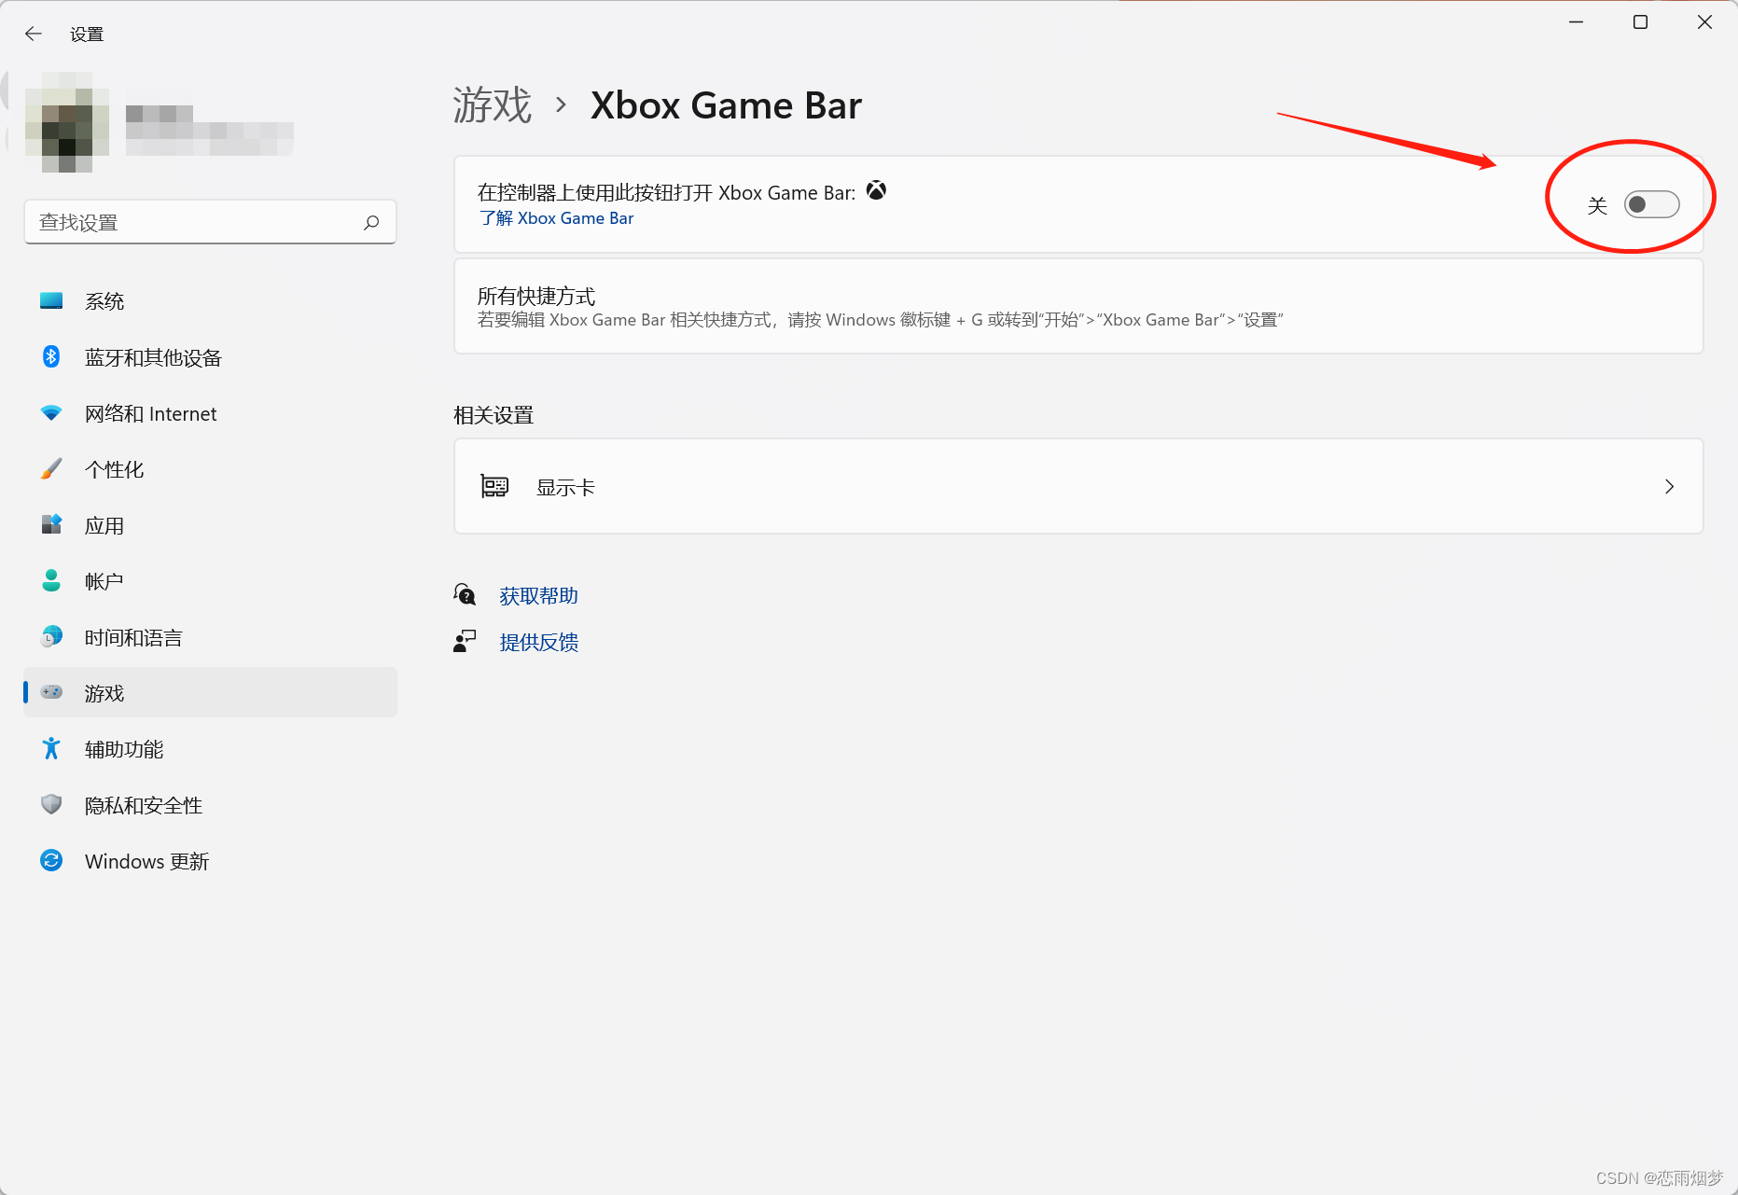Select 辅助功能 in the sidebar

pyautogui.click(x=210, y=749)
